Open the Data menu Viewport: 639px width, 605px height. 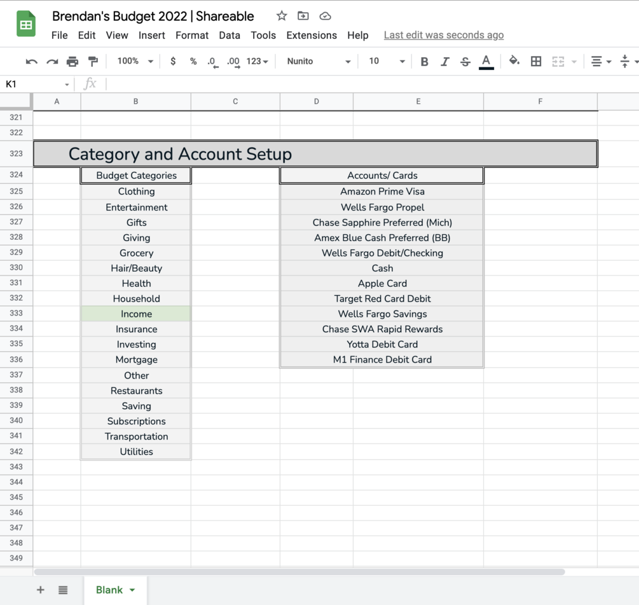point(230,36)
